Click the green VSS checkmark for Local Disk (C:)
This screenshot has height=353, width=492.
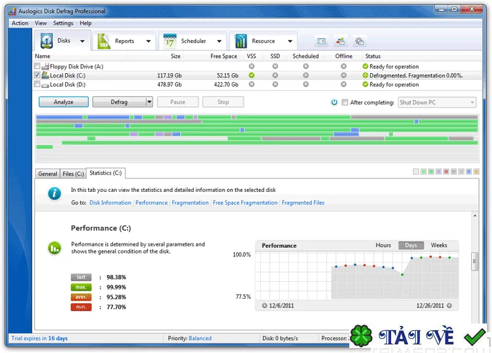pos(252,75)
